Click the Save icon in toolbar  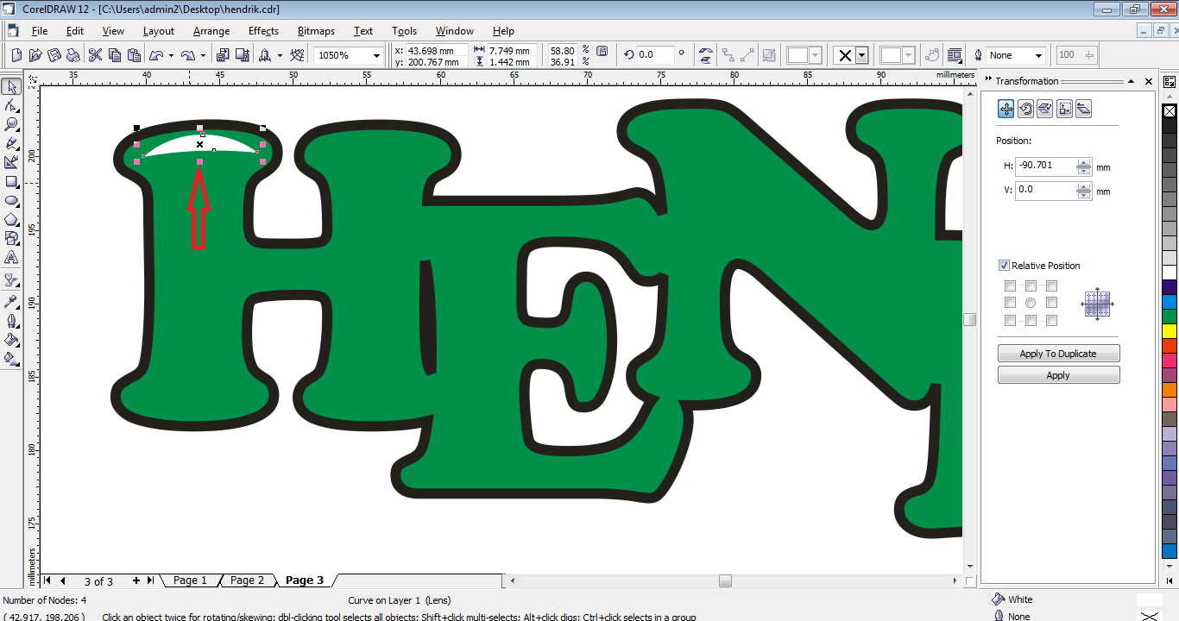click(54, 55)
